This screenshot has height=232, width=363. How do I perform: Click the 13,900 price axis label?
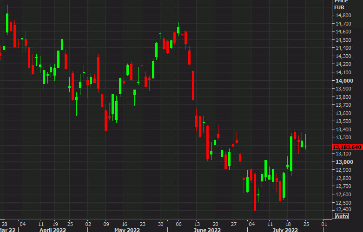coord(343,89)
